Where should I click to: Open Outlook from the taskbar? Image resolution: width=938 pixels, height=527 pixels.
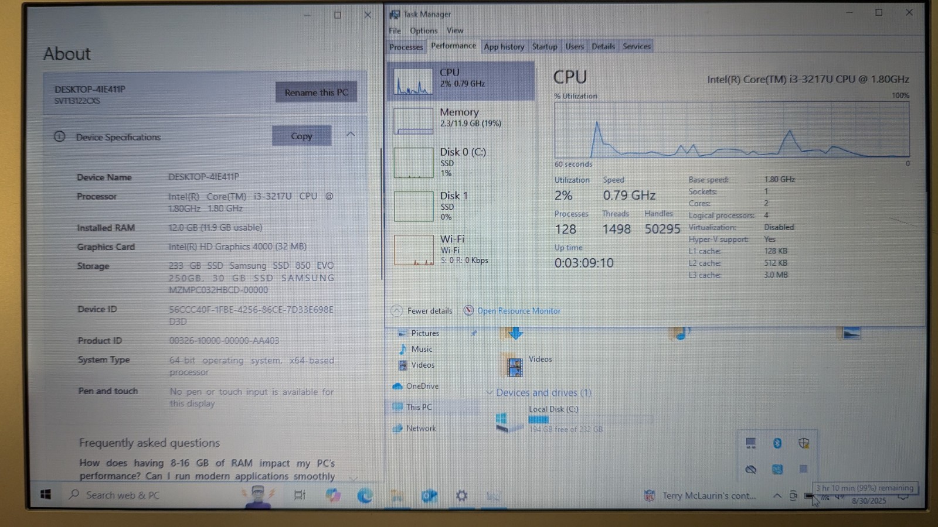(429, 496)
